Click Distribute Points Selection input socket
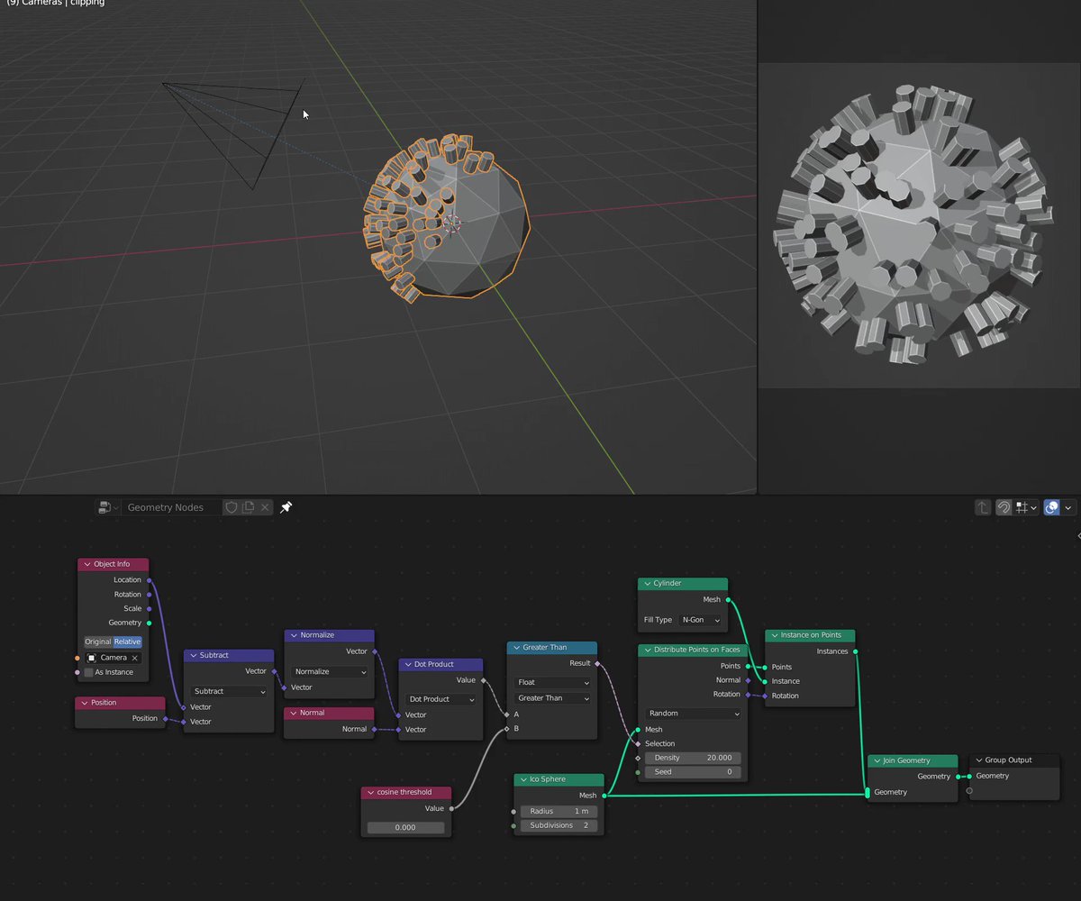 pyautogui.click(x=638, y=744)
